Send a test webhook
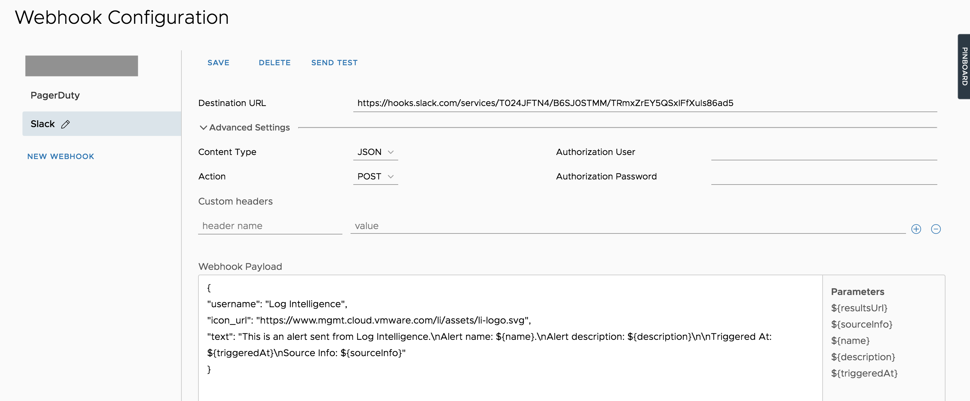The height and width of the screenshot is (401, 970). point(334,63)
